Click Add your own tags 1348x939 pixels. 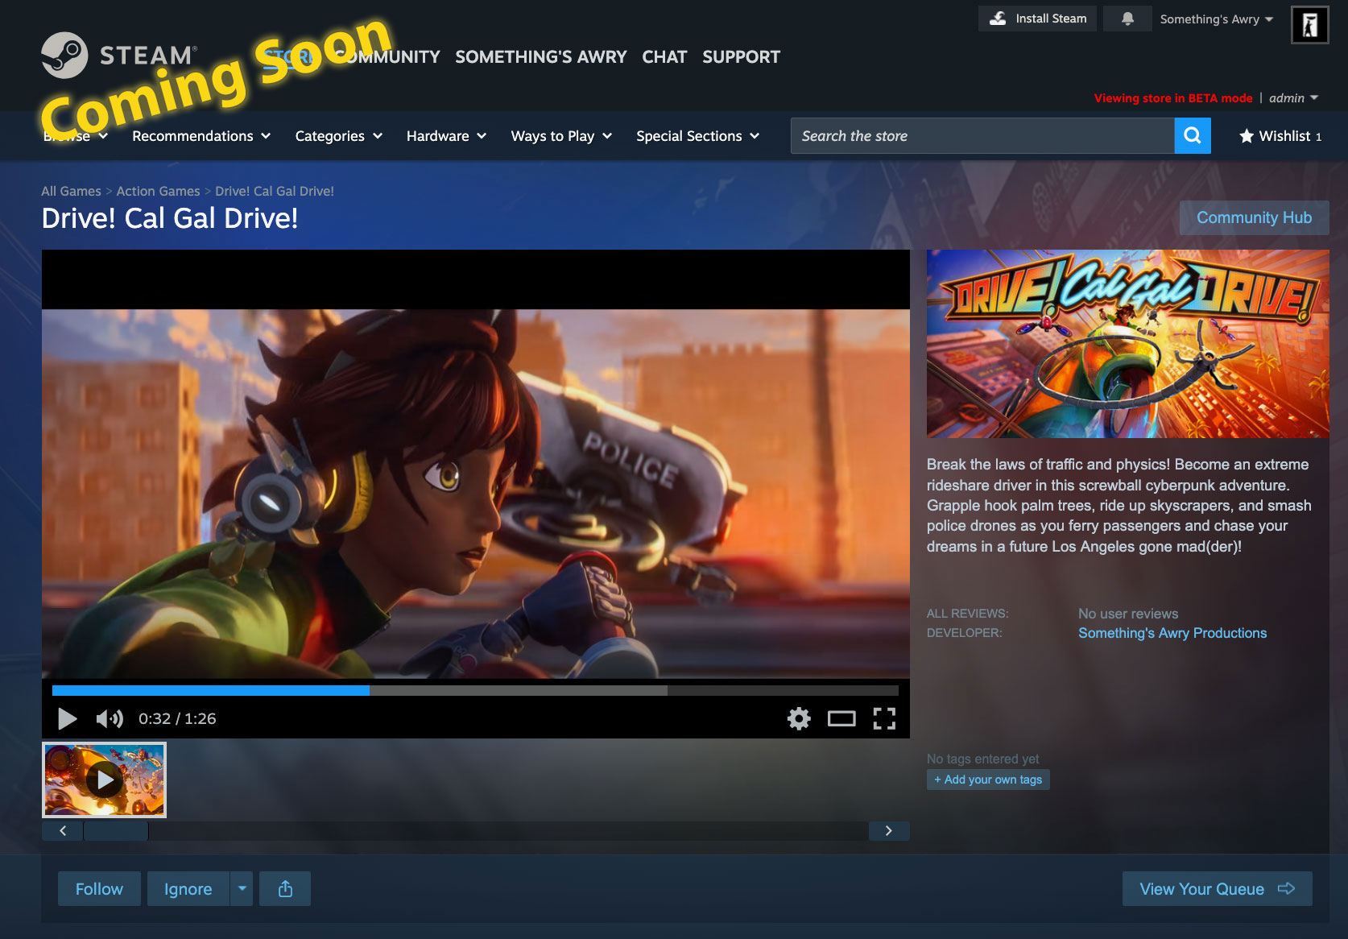click(x=988, y=780)
